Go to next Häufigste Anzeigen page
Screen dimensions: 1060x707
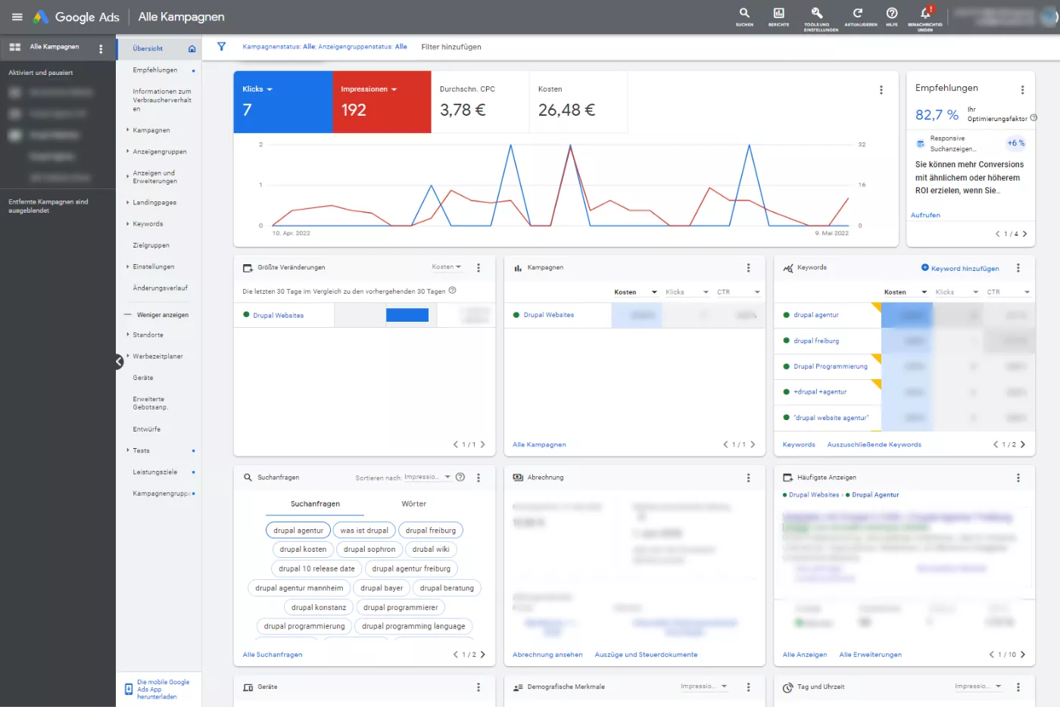click(x=1022, y=655)
